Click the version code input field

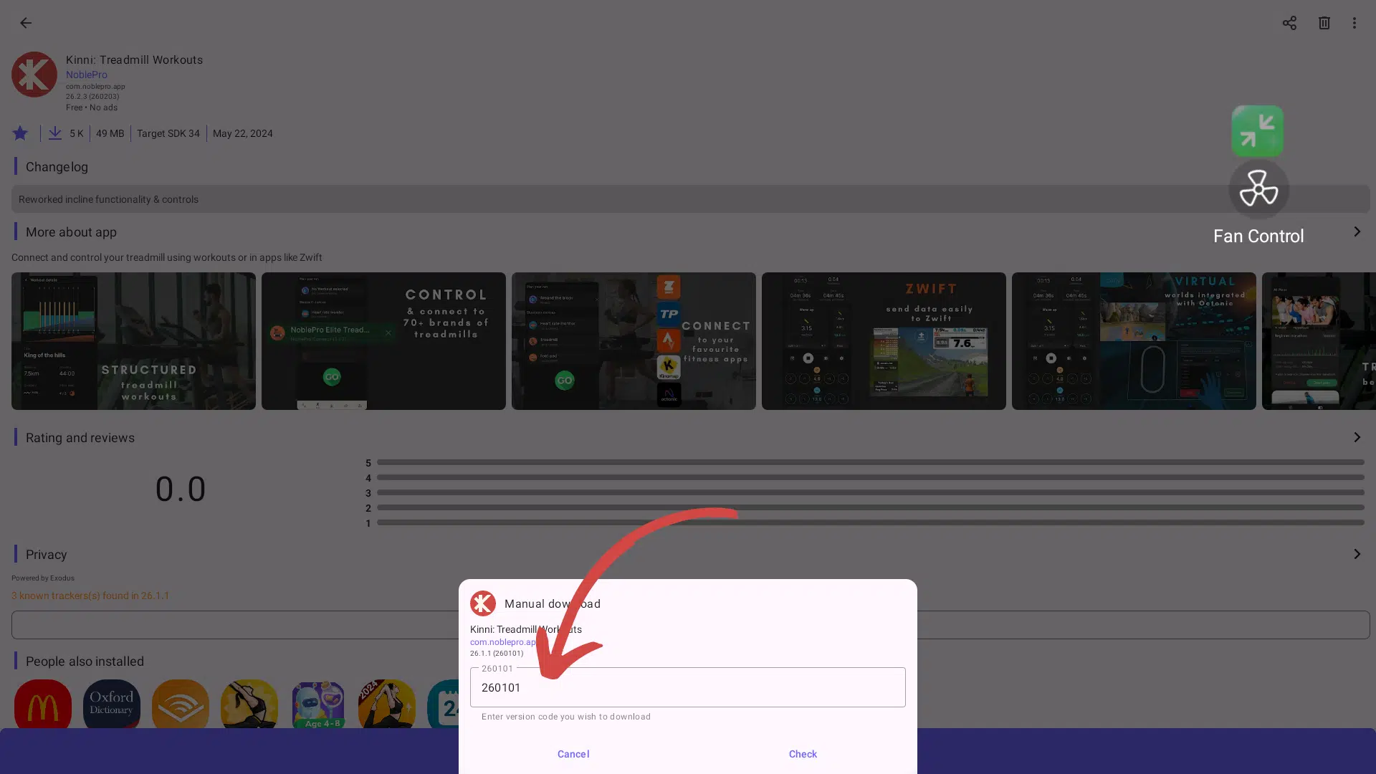[x=687, y=687]
